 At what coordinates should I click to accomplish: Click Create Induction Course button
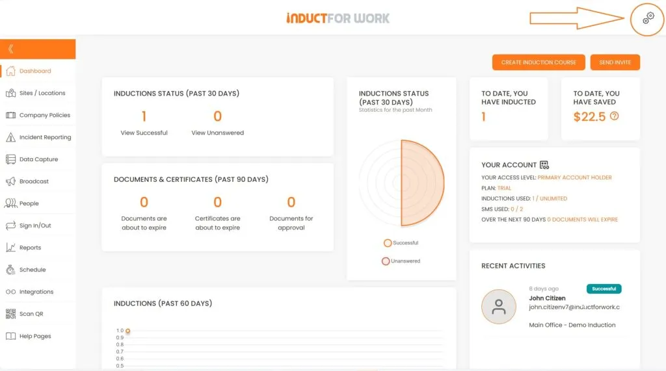tap(539, 62)
